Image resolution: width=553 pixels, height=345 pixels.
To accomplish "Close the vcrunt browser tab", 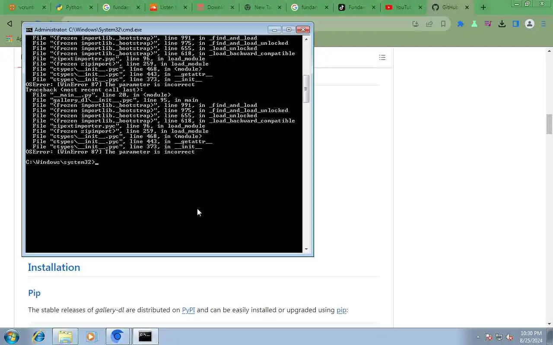I will click(x=44, y=7).
